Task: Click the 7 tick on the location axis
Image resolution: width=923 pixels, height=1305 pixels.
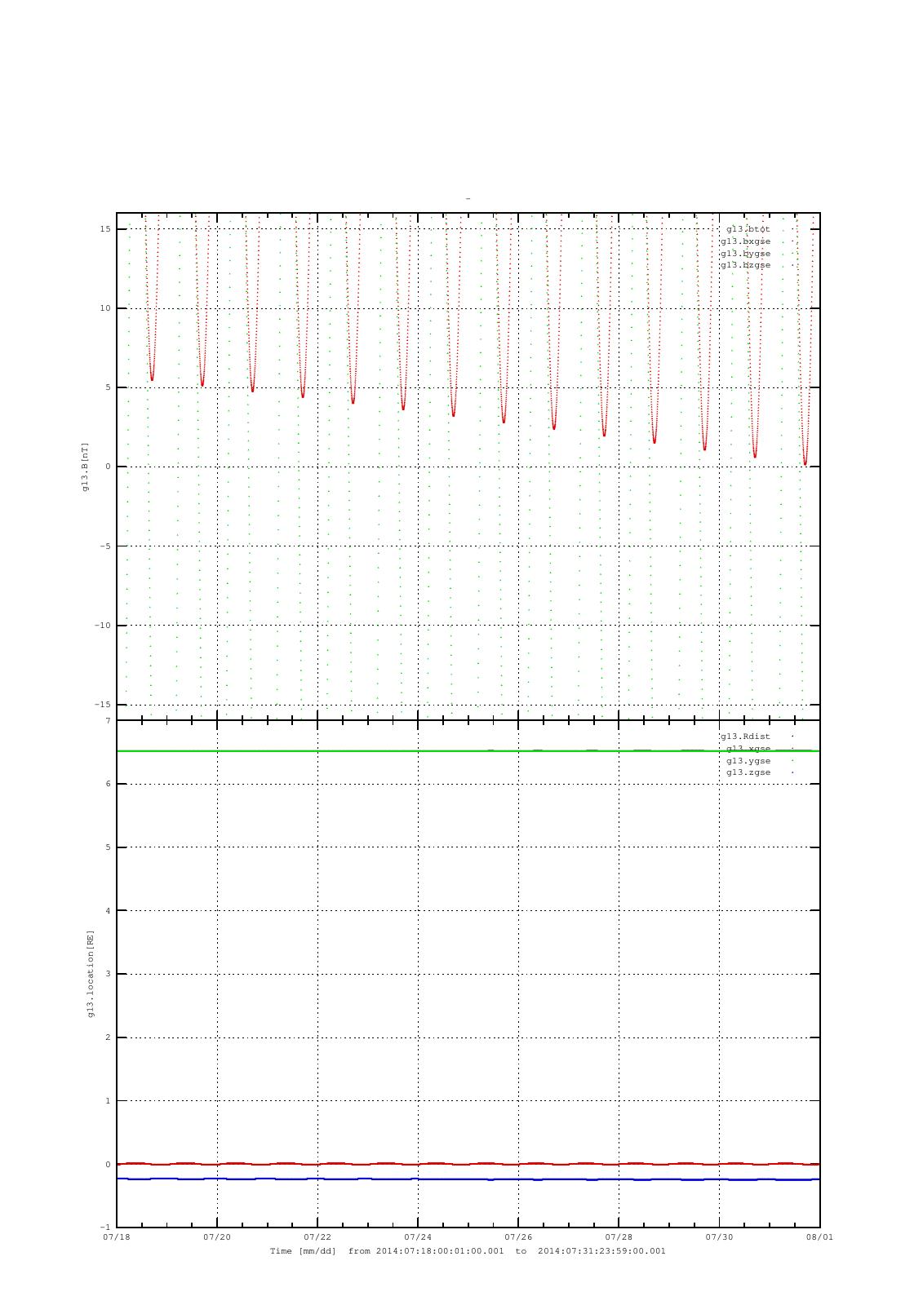Action: [108, 721]
